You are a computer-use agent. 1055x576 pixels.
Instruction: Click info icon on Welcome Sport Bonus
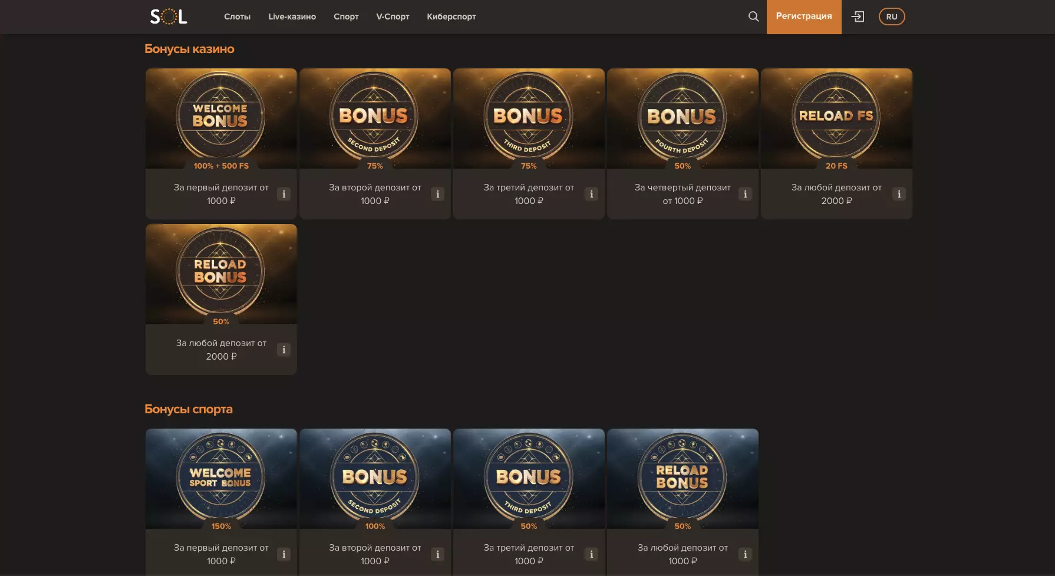tap(283, 554)
